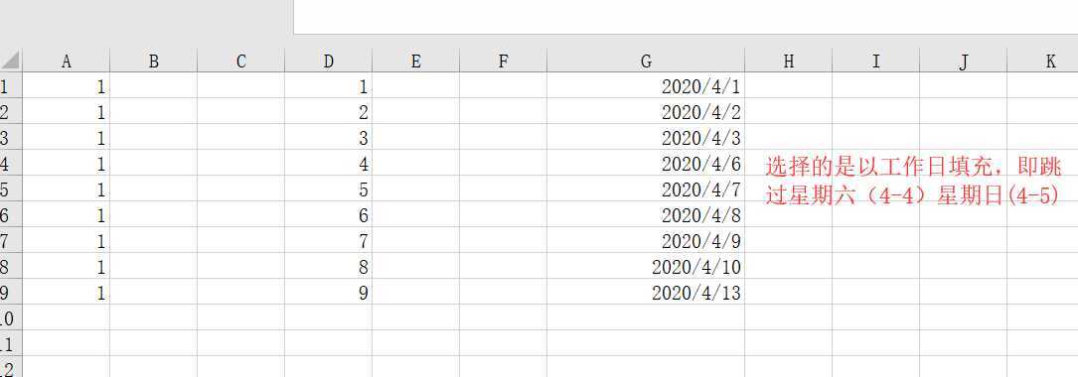Click cell containing 2020/4/6
The width and height of the screenshot is (1078, 377).
point(646,164)
